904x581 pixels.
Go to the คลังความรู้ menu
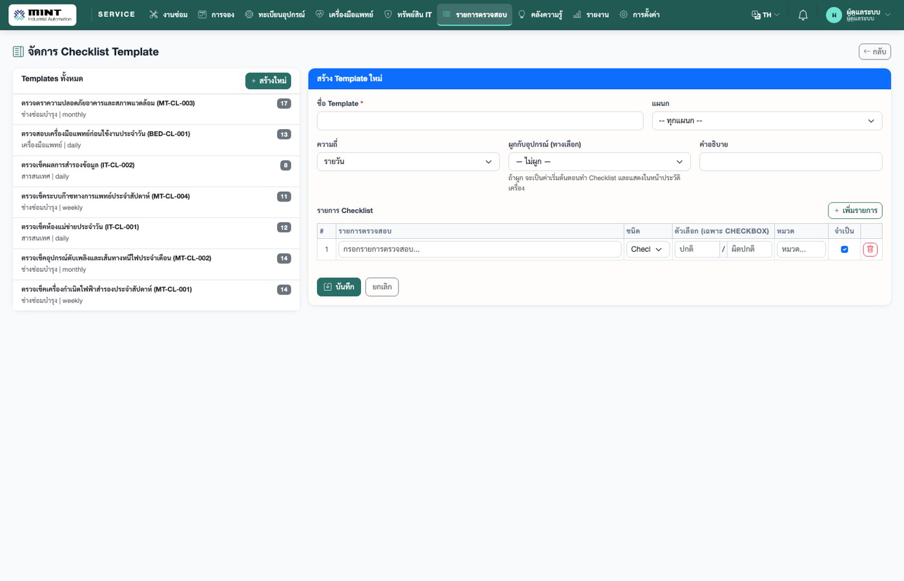(540, 15)
